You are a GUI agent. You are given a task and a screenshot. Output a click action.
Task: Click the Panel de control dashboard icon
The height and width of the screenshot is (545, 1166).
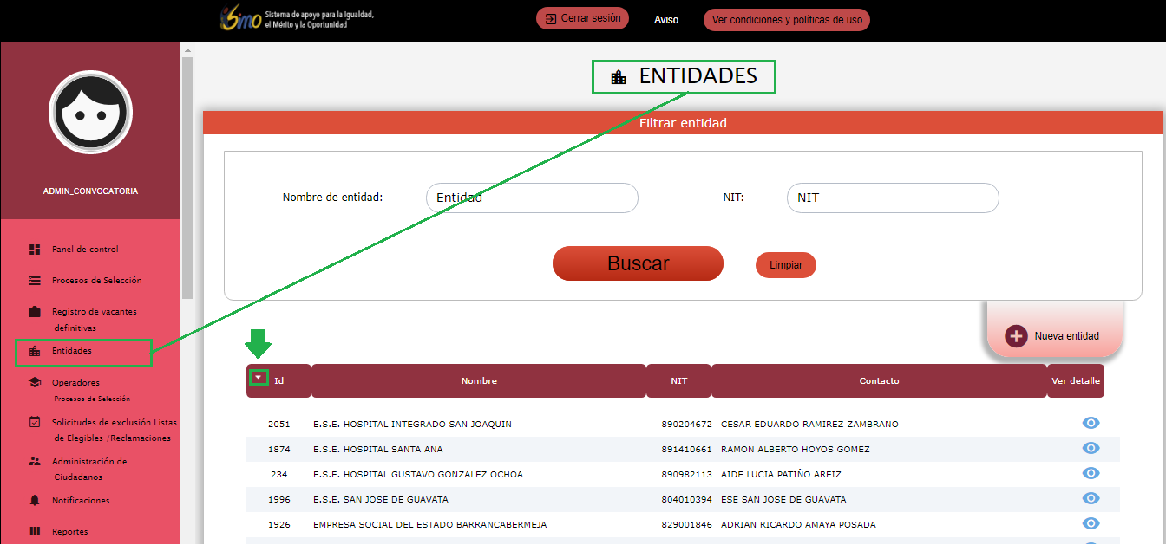click(35, 250)
